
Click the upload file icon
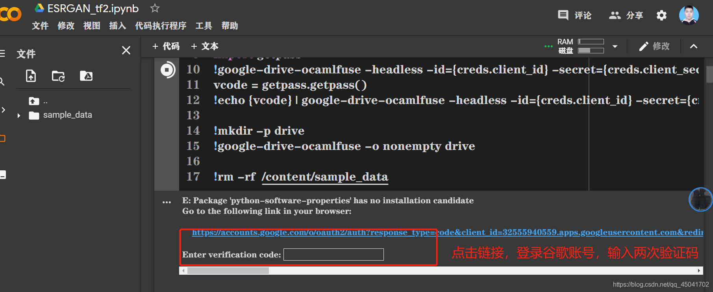tap(31, 76)
